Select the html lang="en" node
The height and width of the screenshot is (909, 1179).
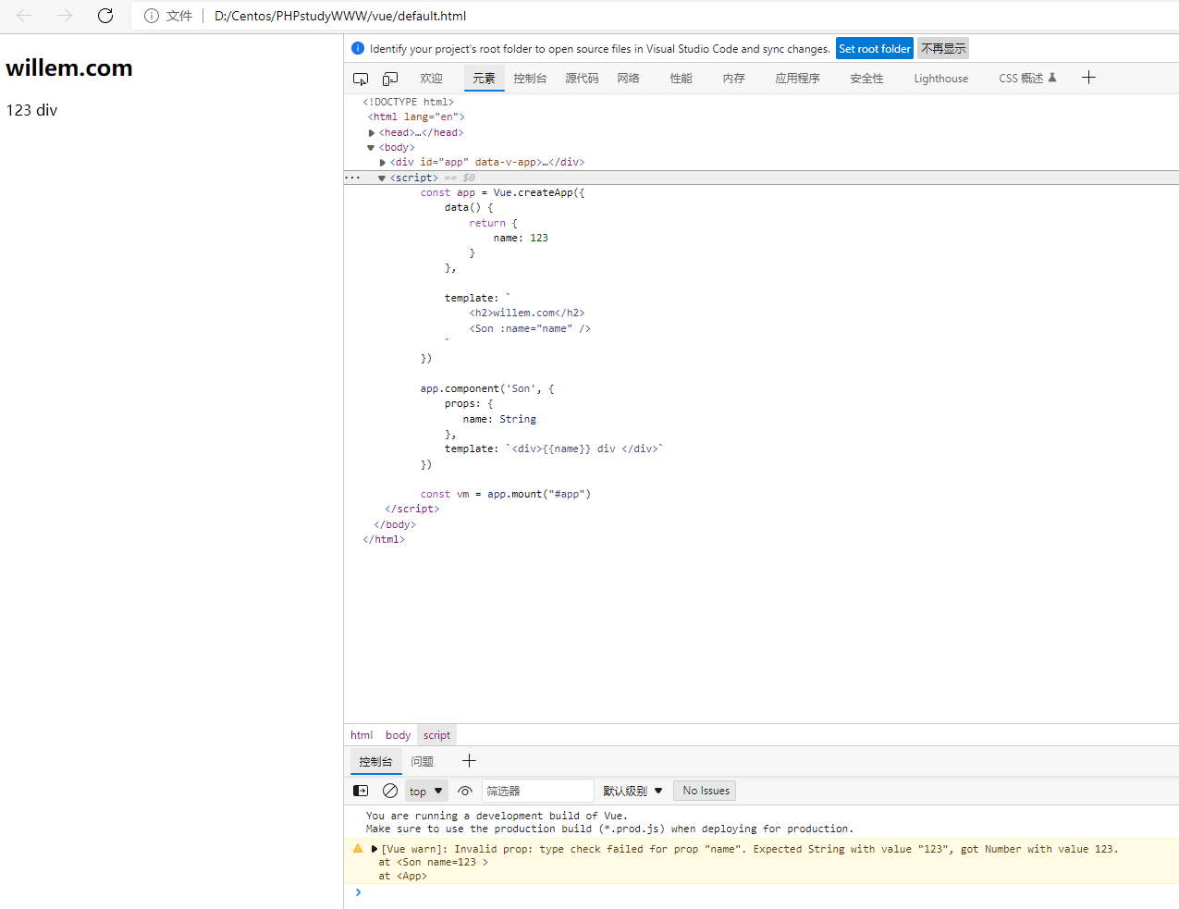coord(416,117)
